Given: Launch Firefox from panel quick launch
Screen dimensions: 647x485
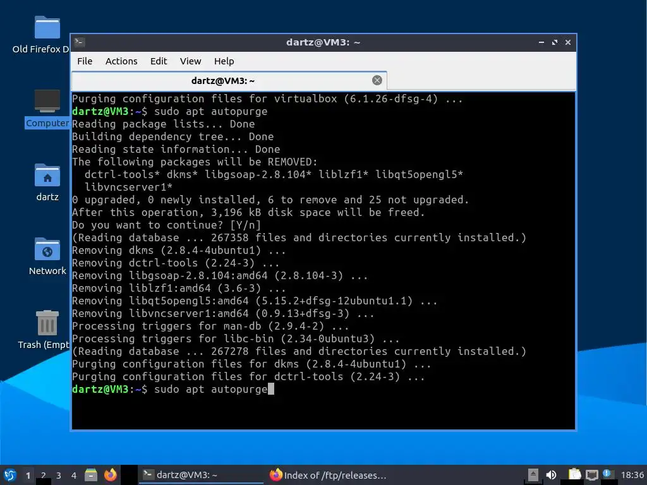Looking at the screenshot, I should (110, 475).
